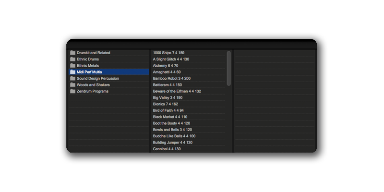
Task: Pick the Bamboo Robot 3 4 200 preset
Action: (171, 78)
